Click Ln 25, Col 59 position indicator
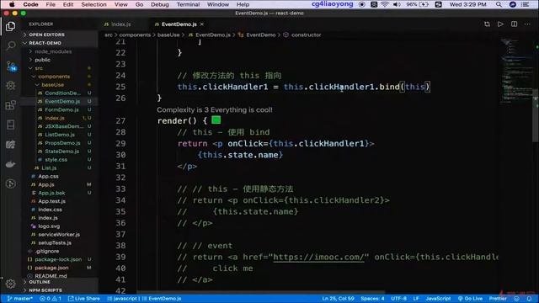The width and height of the screenshot is (539, 303). click(338, 299)
